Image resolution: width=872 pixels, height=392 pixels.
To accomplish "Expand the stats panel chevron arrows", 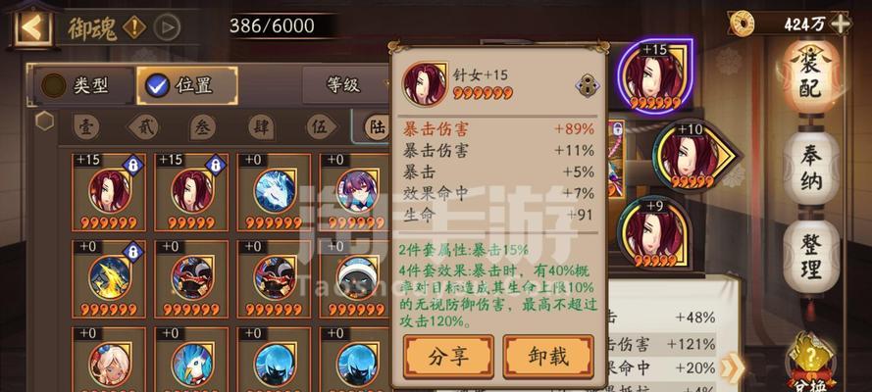I will point(732,368).
